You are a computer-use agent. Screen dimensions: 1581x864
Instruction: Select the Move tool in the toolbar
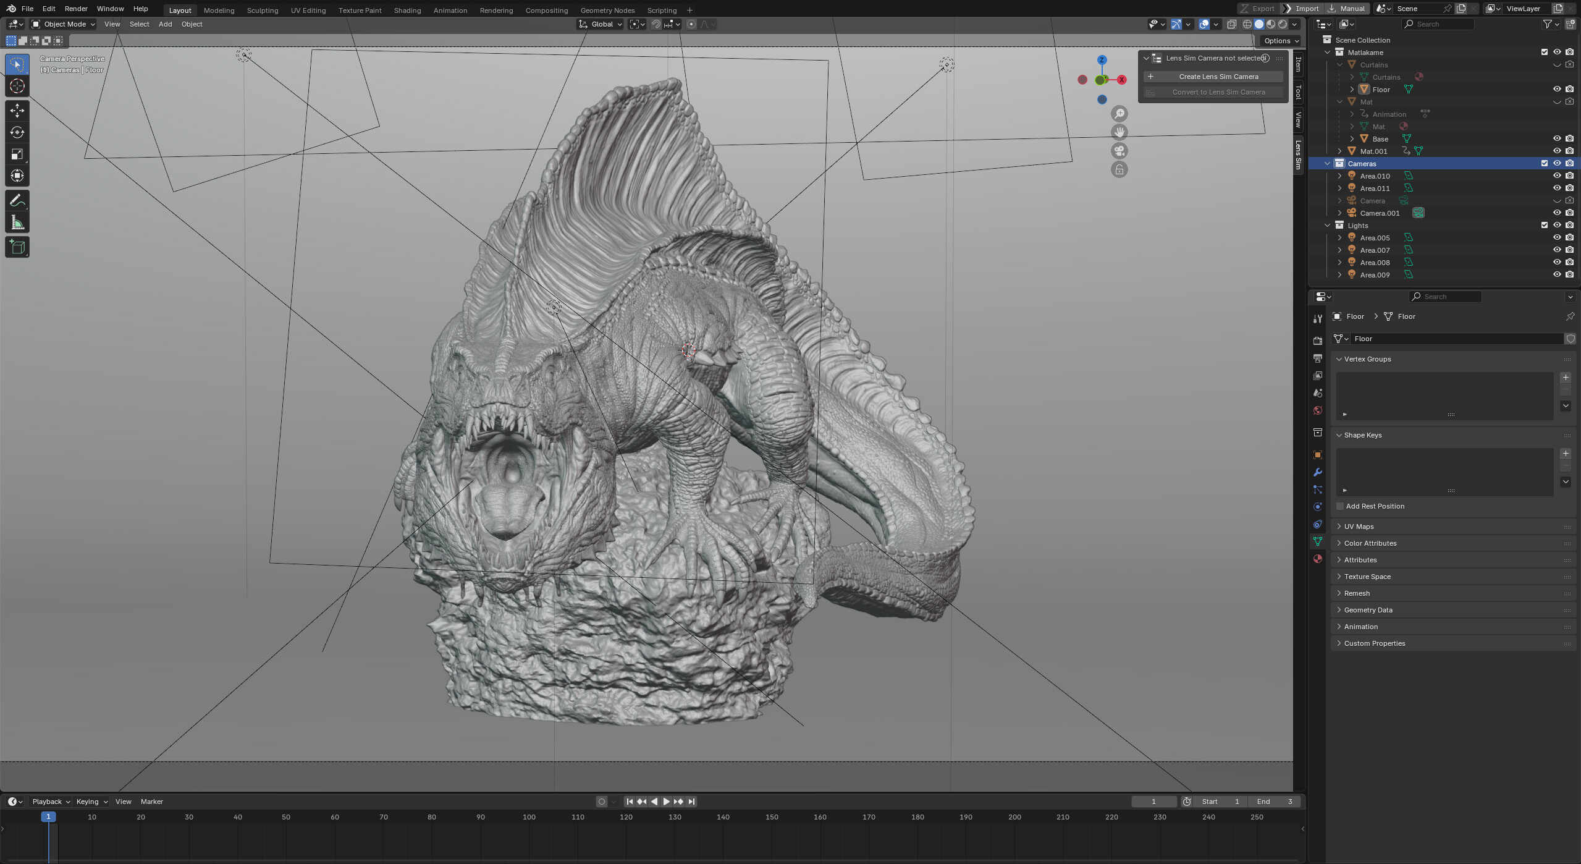pos(17,111)
